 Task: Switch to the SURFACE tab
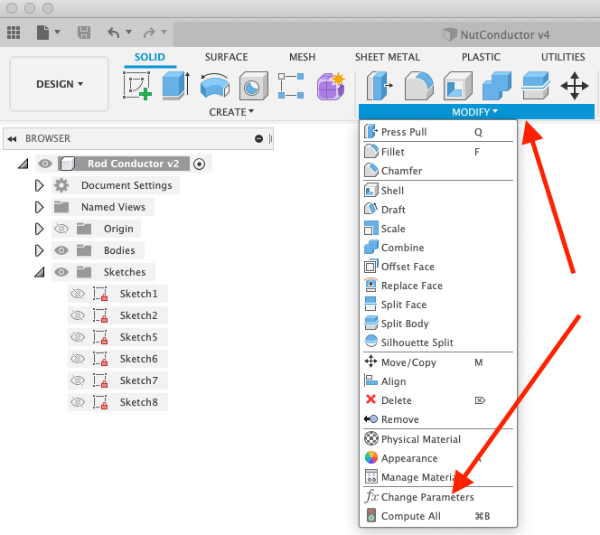pos(226,57)
